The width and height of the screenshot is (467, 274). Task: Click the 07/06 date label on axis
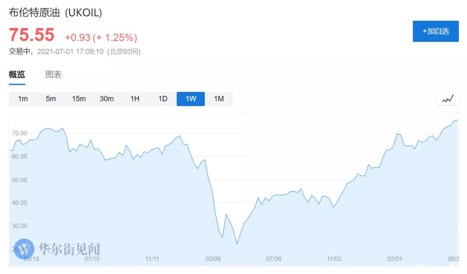[274, 259]
